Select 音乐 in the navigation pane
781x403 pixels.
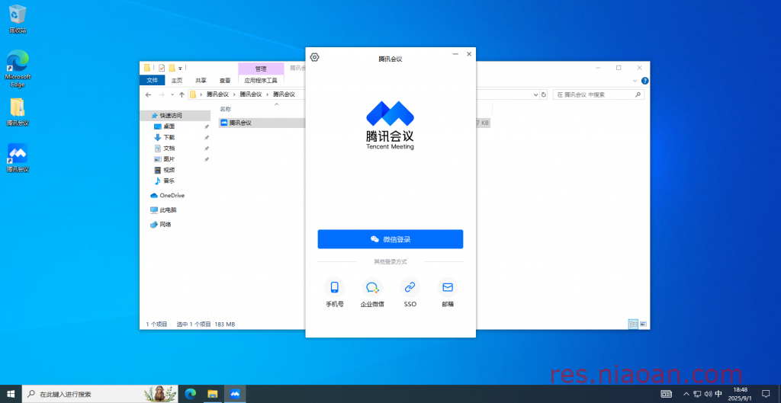click(x=169, y=181)
